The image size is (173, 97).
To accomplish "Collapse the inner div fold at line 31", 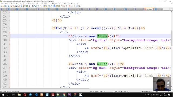I will [9, 44].
